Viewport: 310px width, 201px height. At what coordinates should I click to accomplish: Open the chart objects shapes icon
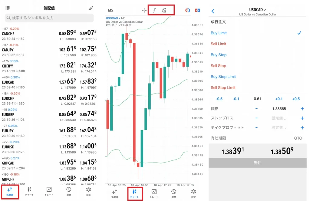[x=164, y=10]
